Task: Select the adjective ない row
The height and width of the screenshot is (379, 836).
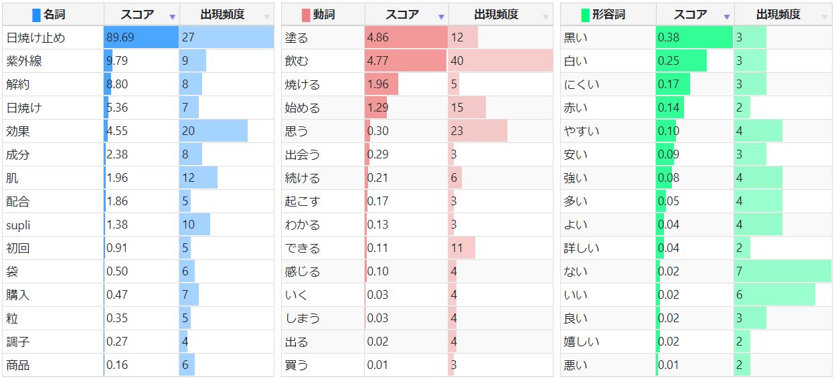Action: click(696, 271)
